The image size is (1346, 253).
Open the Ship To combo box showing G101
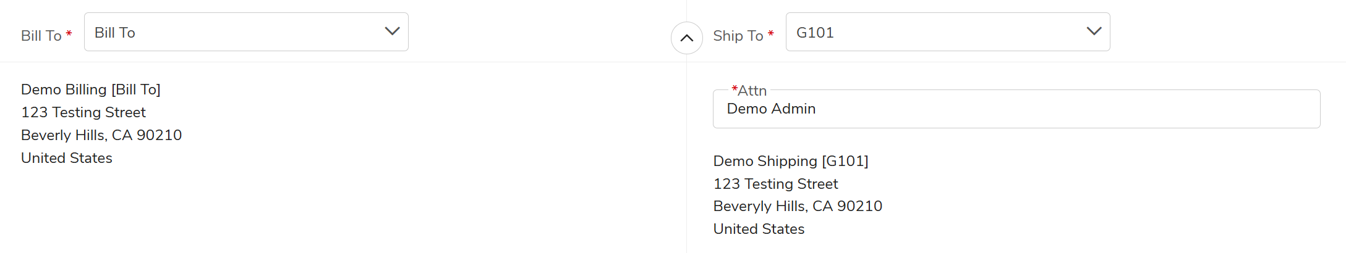(x=934, y=32)
